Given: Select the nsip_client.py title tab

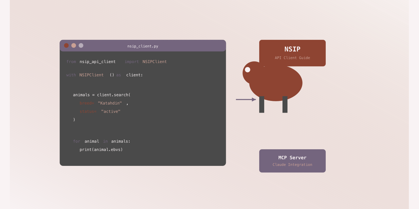Looking at the screenshot, I should (143, 46).
